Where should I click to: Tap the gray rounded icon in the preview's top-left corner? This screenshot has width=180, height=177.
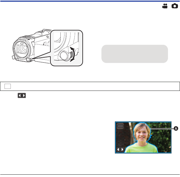(120, 126)
